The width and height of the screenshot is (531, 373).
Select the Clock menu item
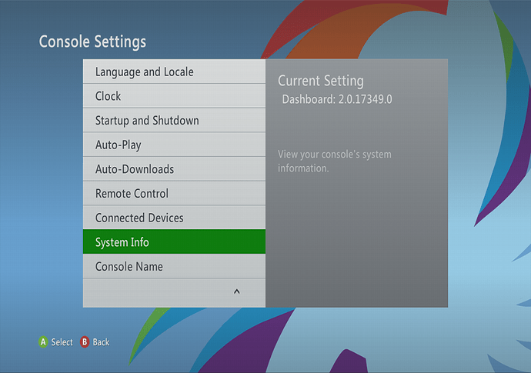pyautogui.click(x=109, y=96)
